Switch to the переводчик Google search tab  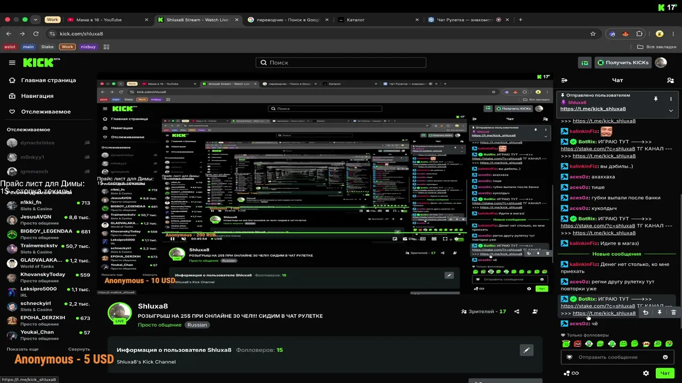tap(288, 20)
